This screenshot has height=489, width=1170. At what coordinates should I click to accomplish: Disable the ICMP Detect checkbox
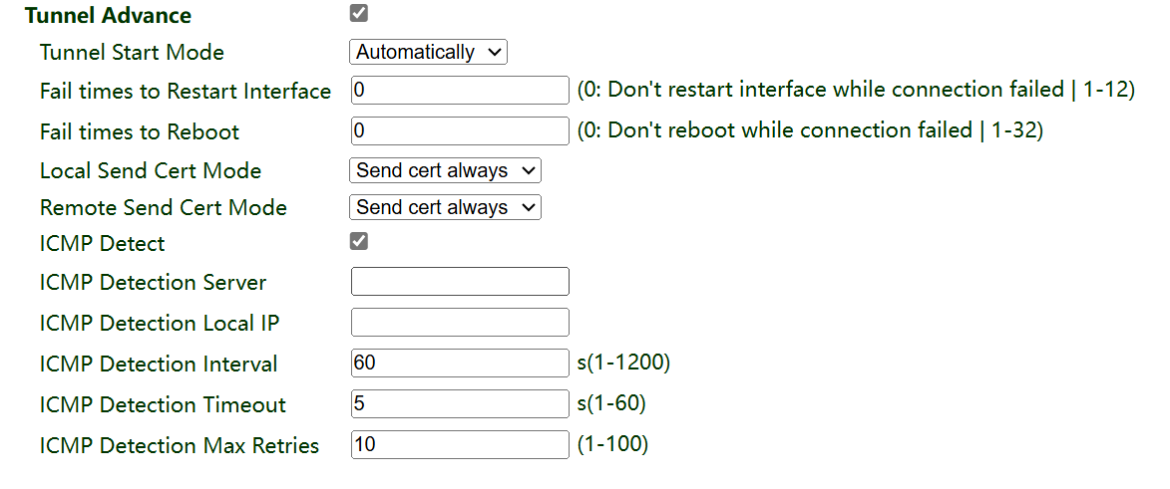(359, 242)
